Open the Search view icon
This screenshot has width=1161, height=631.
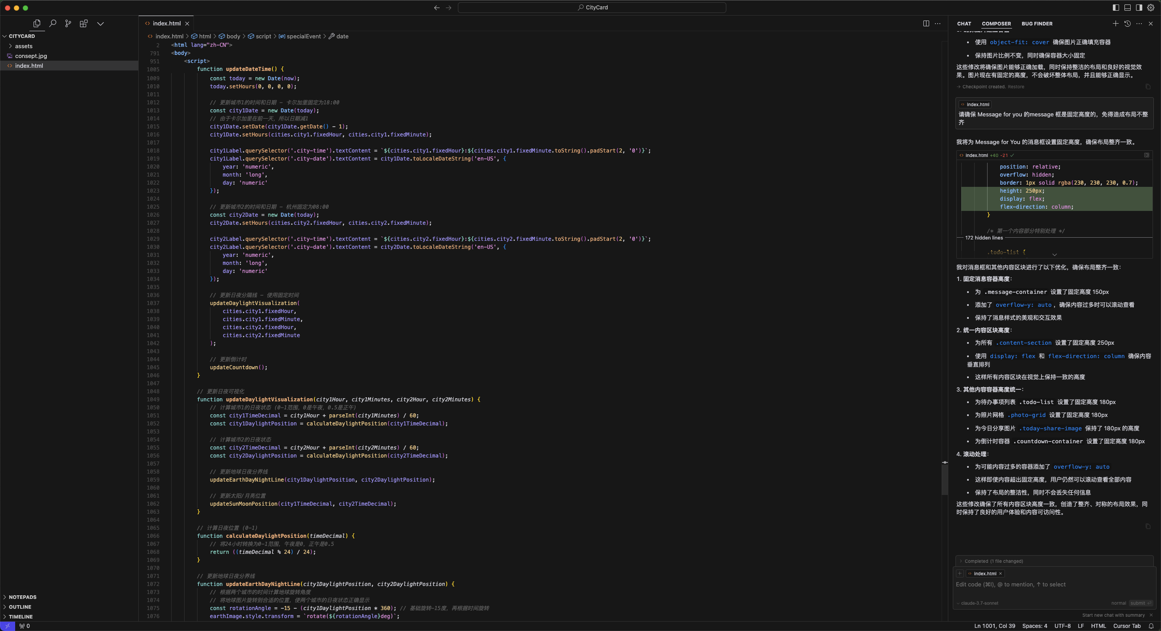pos(53,24)
